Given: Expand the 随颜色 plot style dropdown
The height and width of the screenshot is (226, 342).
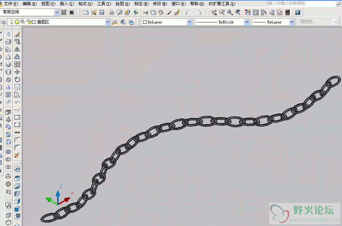Looking at the screenshot, I should click(335, 22).
